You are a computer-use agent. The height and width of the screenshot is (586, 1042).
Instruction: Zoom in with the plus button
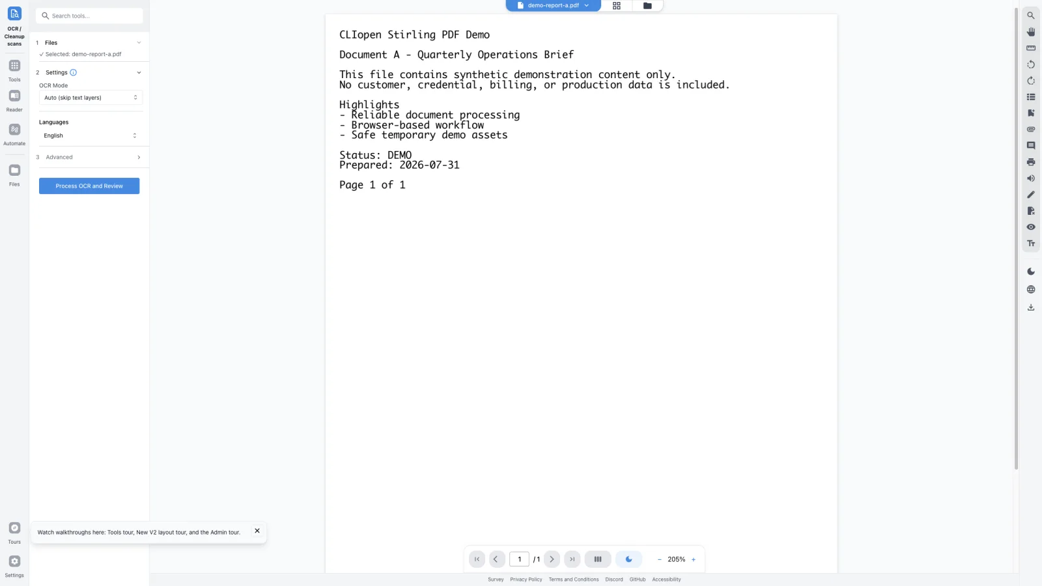(694, 559)
